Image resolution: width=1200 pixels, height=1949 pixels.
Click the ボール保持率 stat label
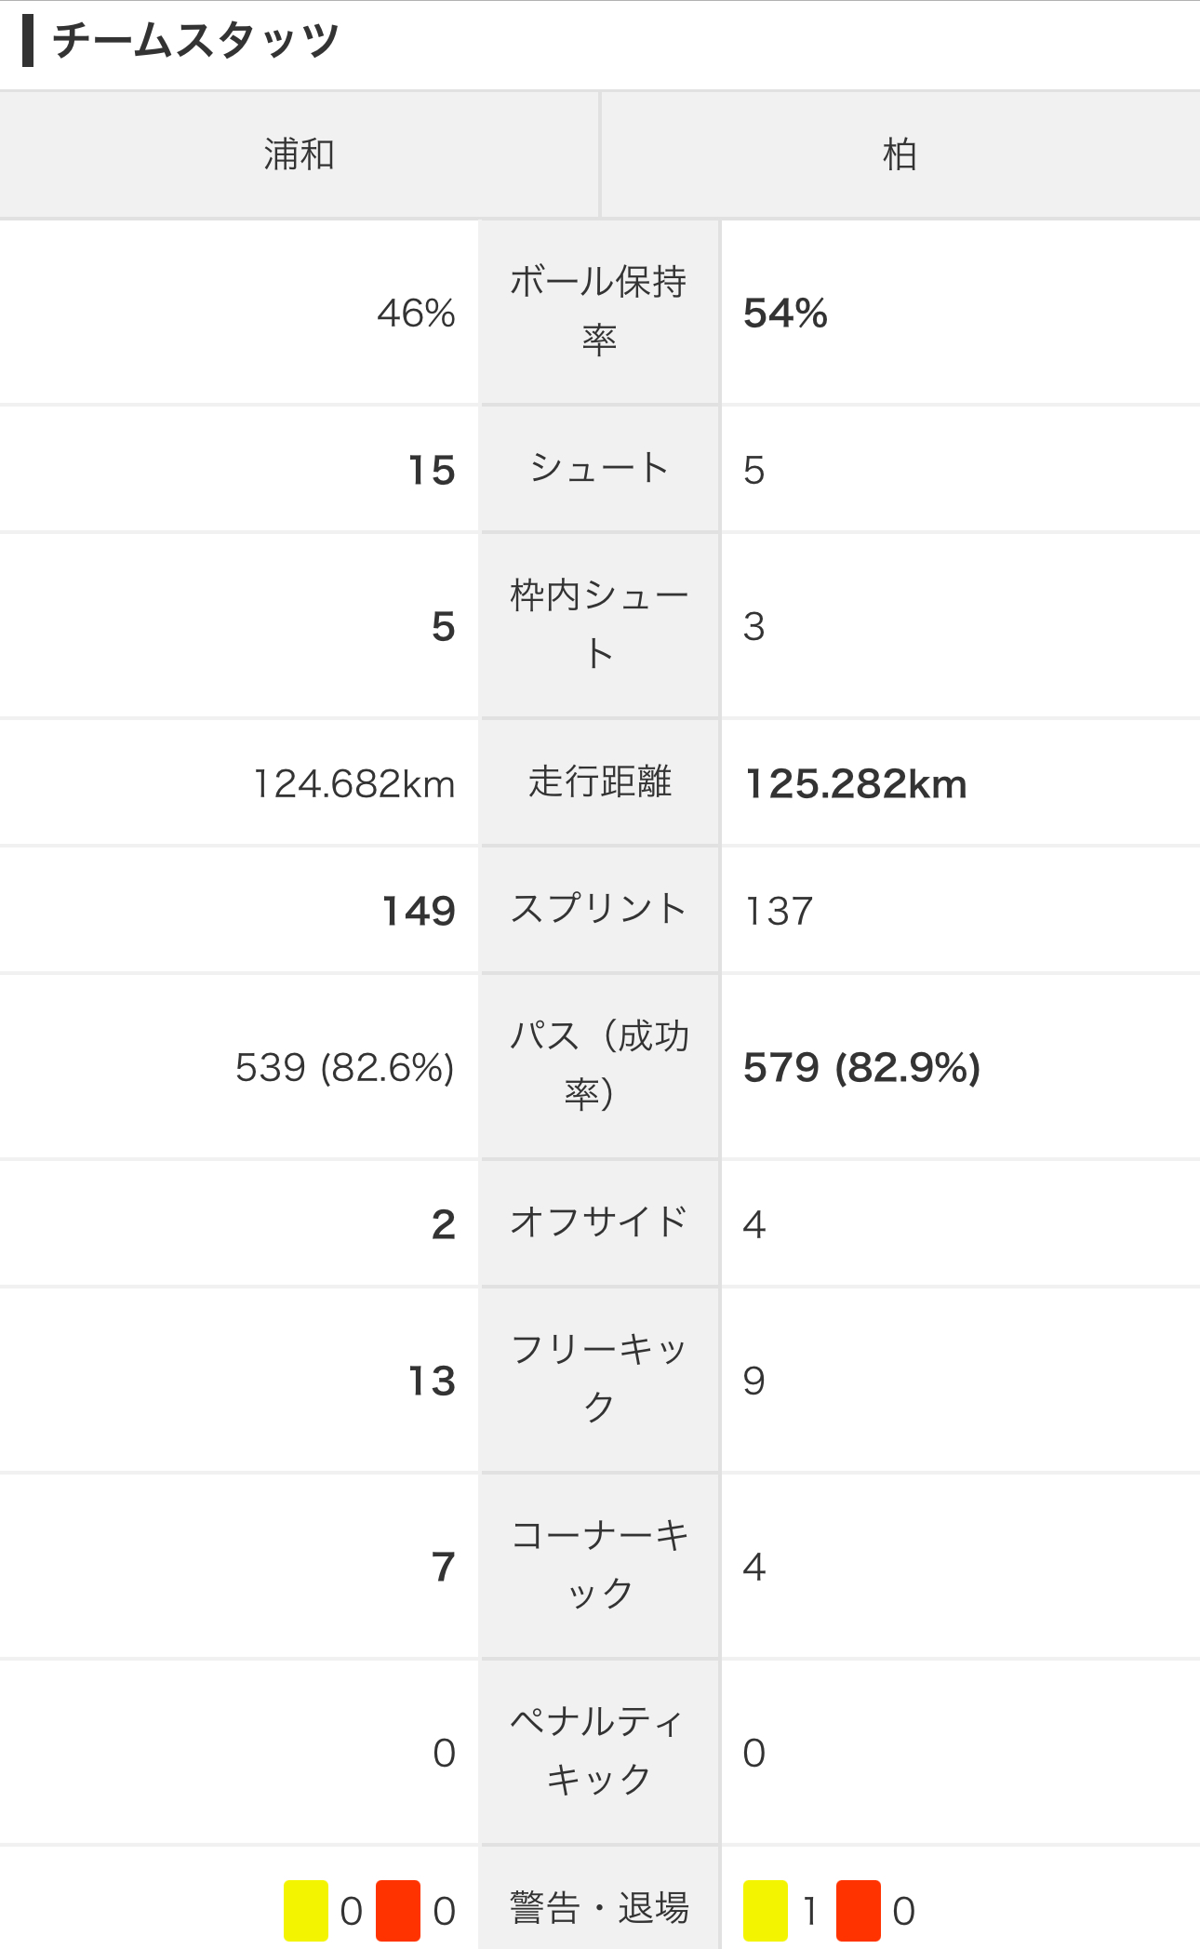[x=599, y=311]
